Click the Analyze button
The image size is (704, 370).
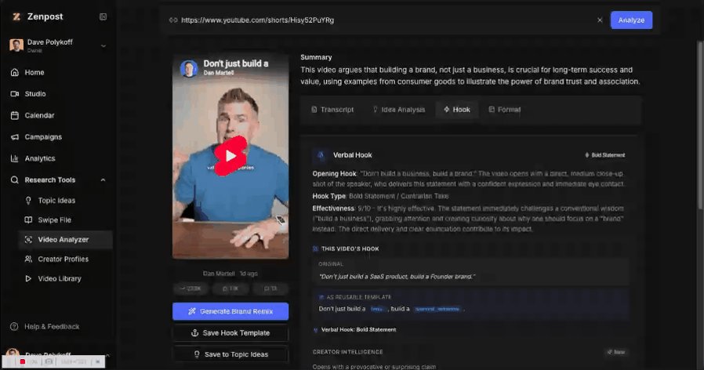tap(631, 20)
